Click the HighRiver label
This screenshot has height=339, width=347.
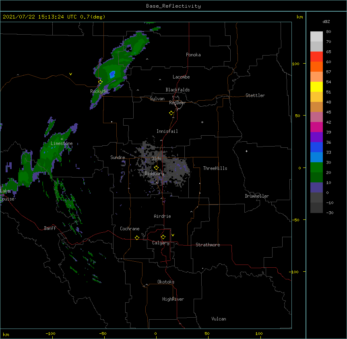[173, 299]
